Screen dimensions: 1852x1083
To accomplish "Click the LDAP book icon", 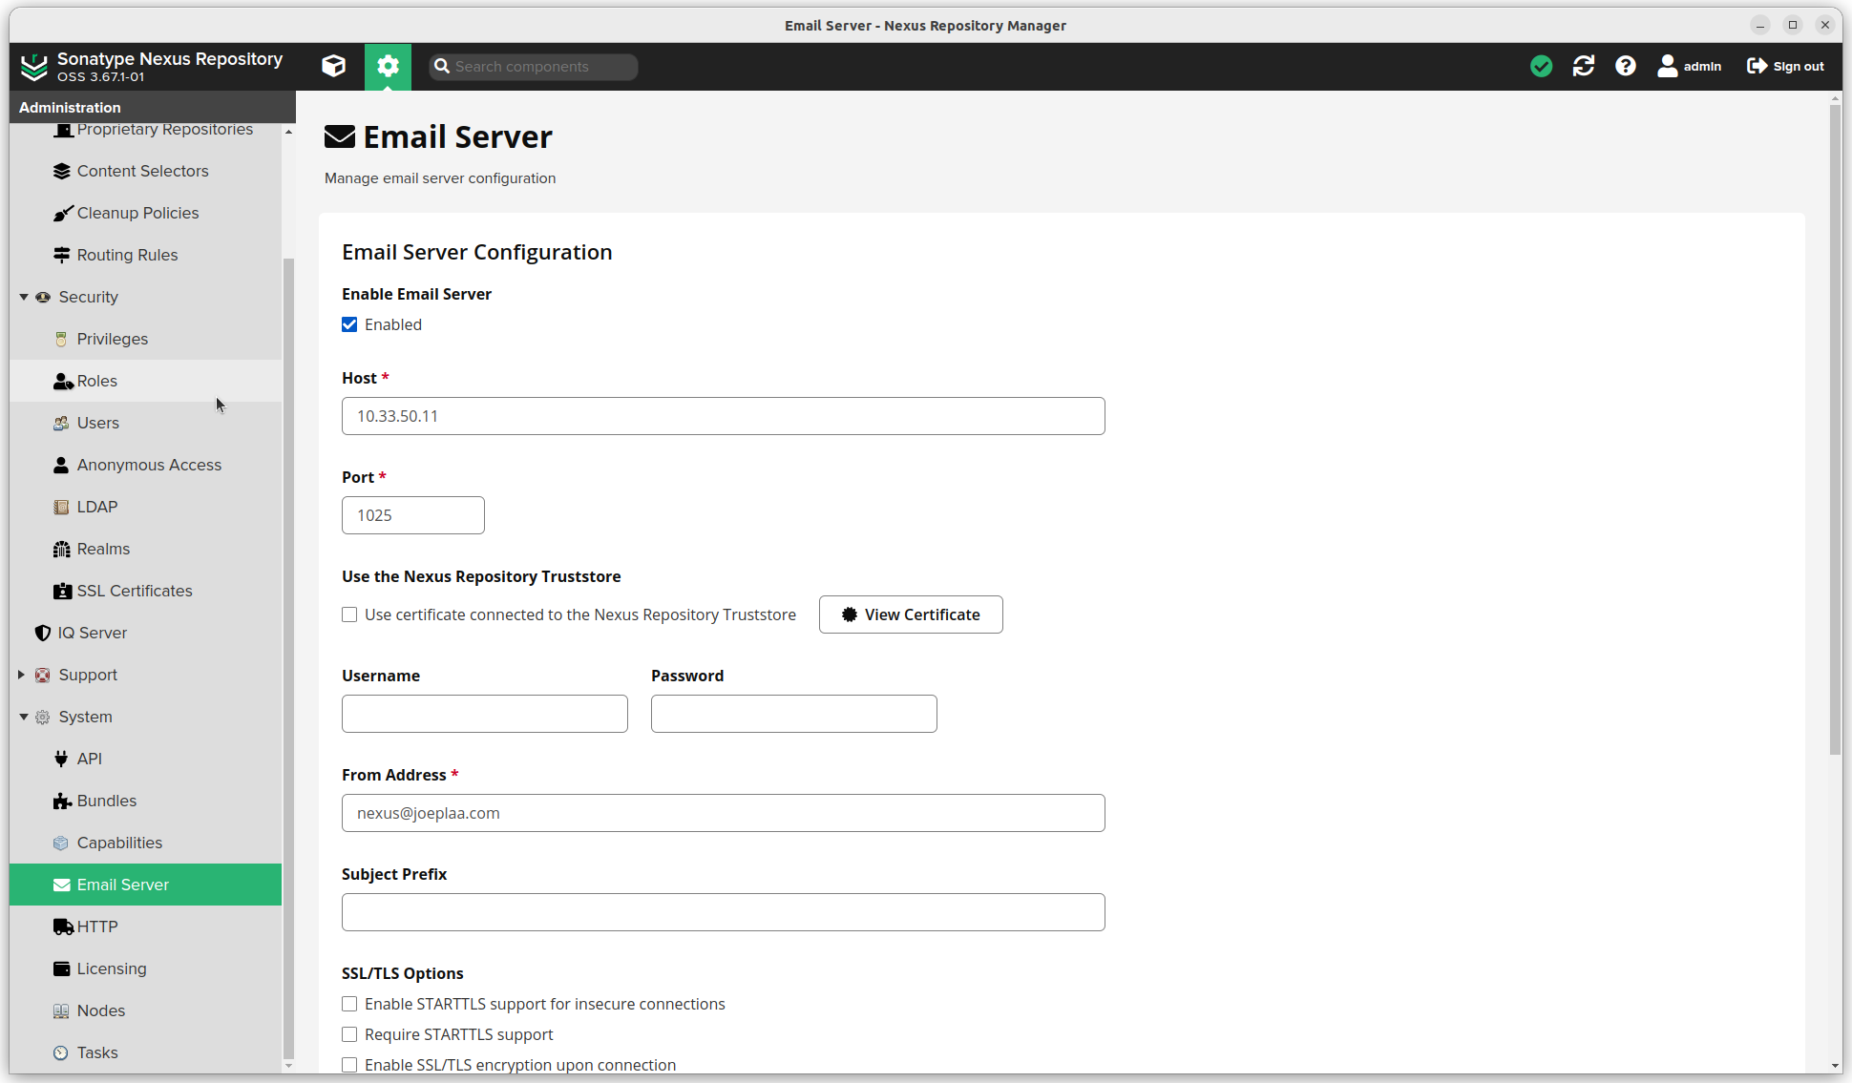I will point(62,507).
